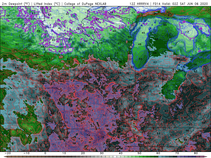Click the "F014" forecast hour label
211x158 pixels.
click(156, 4)
